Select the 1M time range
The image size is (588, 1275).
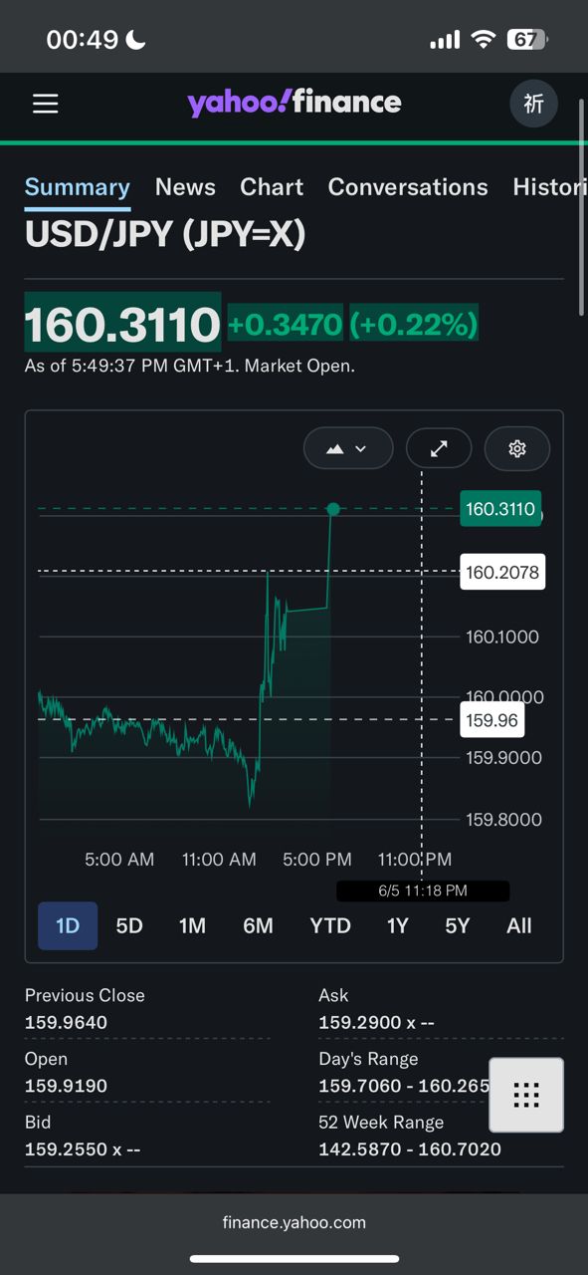tap(192, 925)
